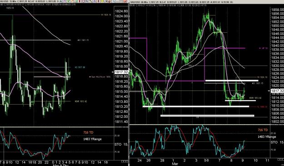Image resolution: width=284 pixels, height=166 pixels.
Task: Click the 1802.00 label on 60-min price axis
Action: [x=278, y=121]
